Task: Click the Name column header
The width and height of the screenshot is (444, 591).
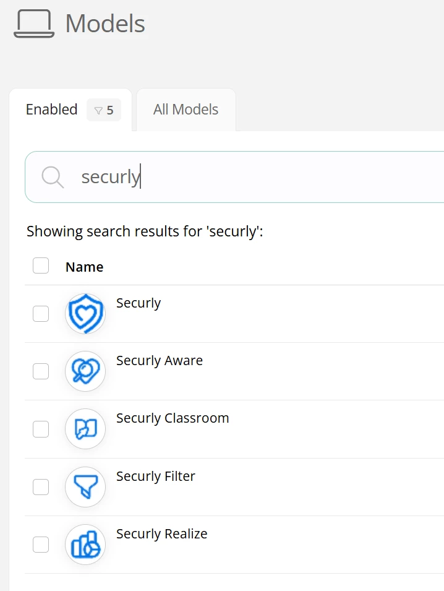Action: tap(84, 267)
